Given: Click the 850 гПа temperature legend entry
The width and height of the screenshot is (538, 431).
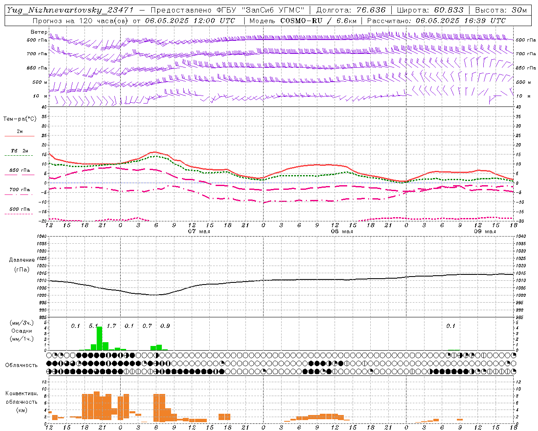Looking at the screenshot, I should (20, 170).
